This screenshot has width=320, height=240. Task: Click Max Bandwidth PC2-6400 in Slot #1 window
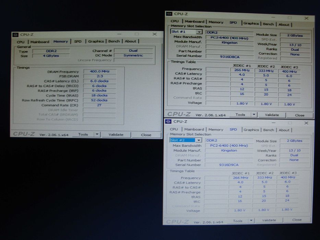(229, 38)
